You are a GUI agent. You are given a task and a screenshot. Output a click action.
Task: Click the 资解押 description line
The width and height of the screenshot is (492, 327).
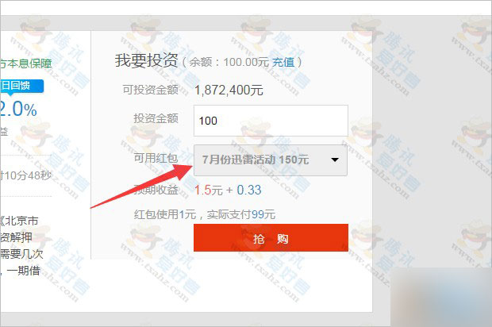[16, 237]
